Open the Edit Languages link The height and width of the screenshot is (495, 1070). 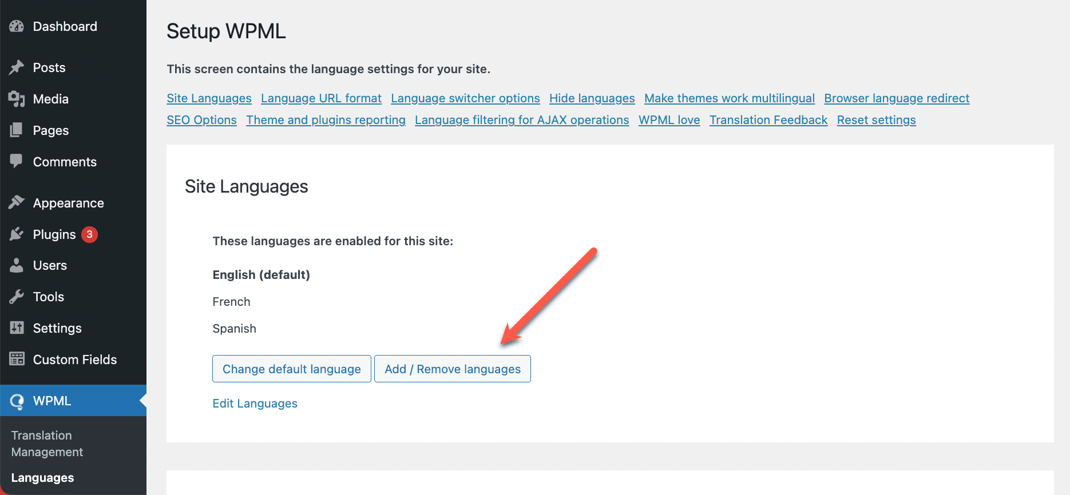pos(255,404)
